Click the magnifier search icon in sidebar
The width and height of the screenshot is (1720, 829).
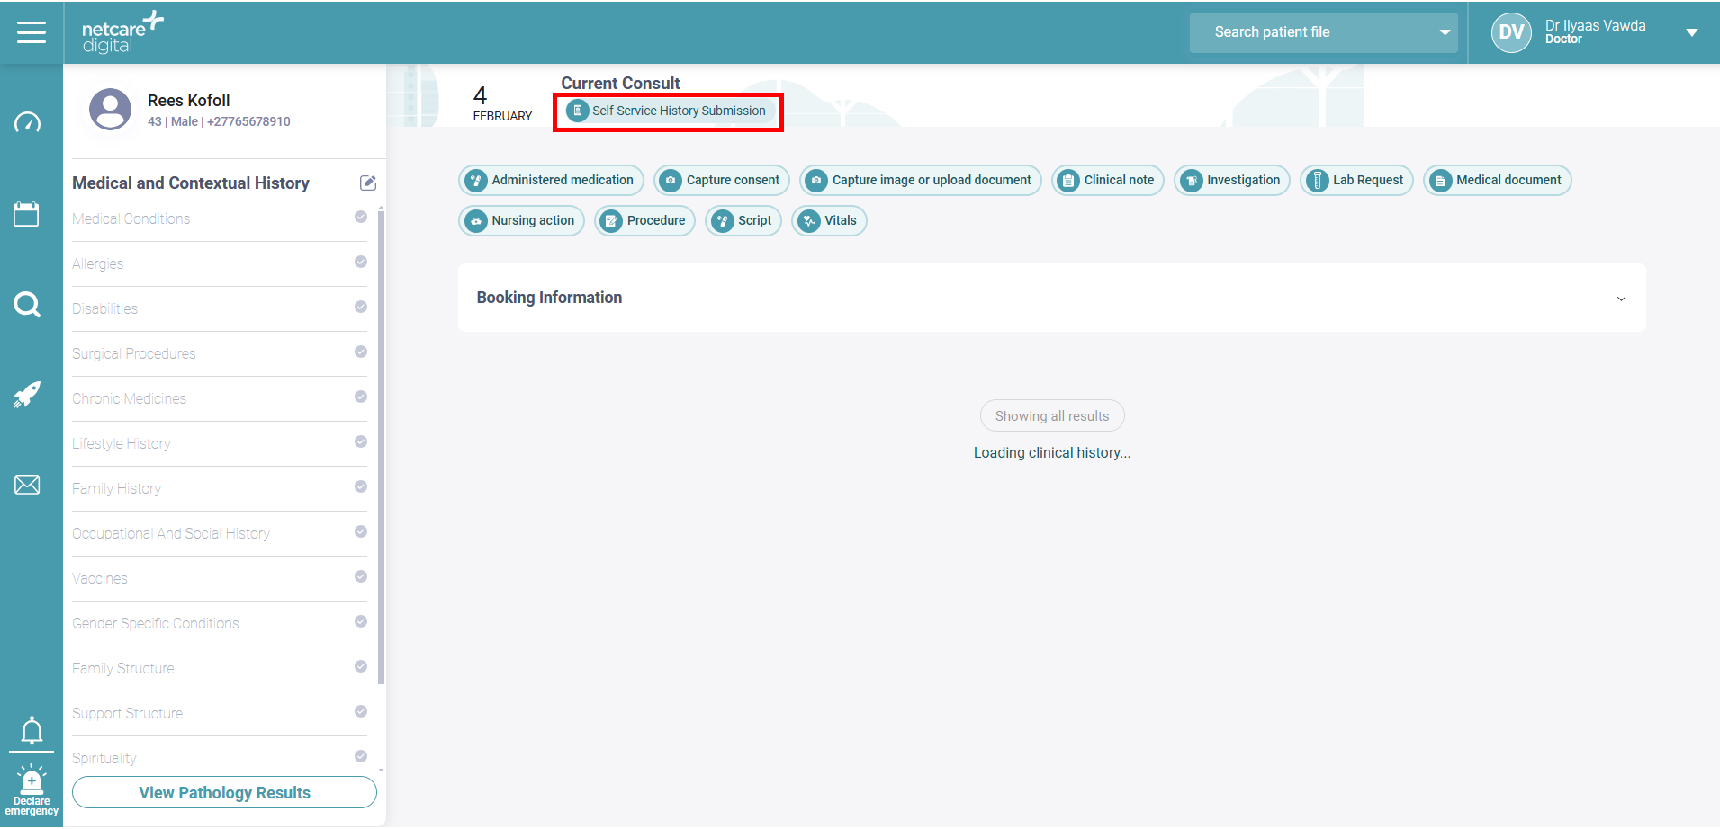click(x=27, y=305)
